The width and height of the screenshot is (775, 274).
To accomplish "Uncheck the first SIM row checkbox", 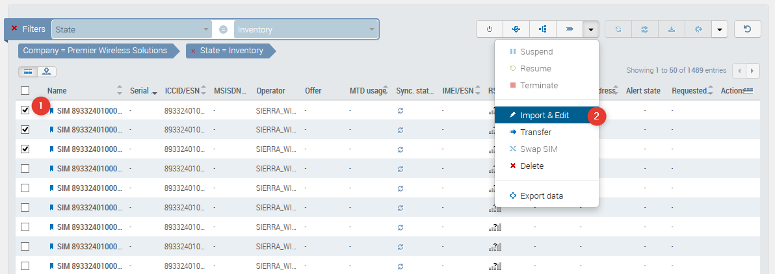I will 25,110.
